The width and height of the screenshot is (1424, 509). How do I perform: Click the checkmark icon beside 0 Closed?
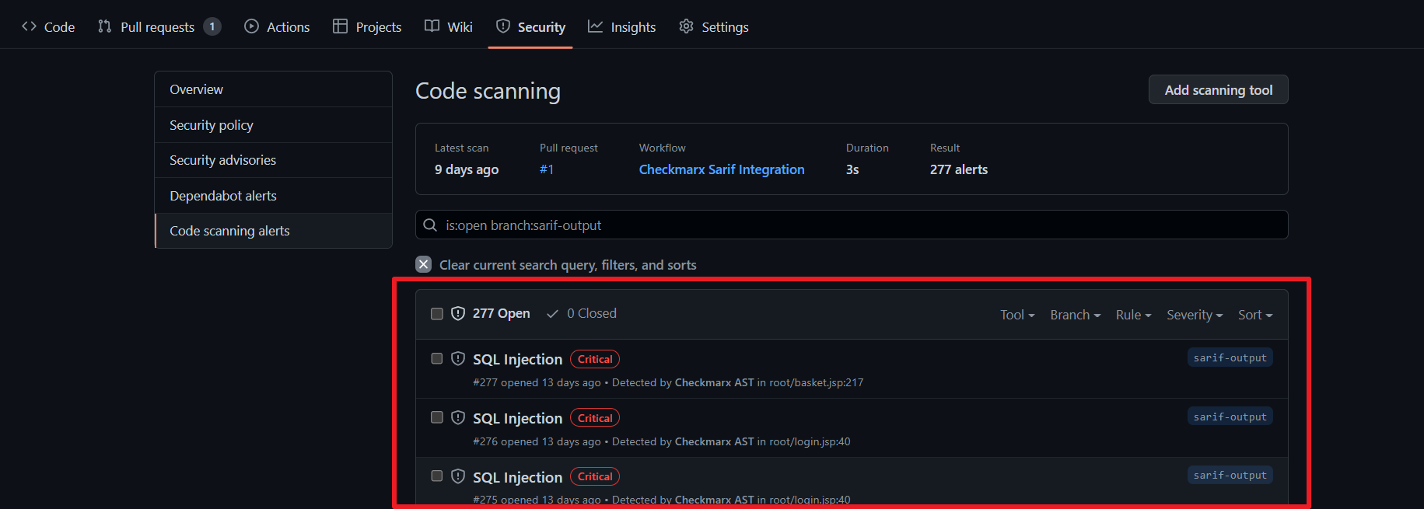click(553, 313)
